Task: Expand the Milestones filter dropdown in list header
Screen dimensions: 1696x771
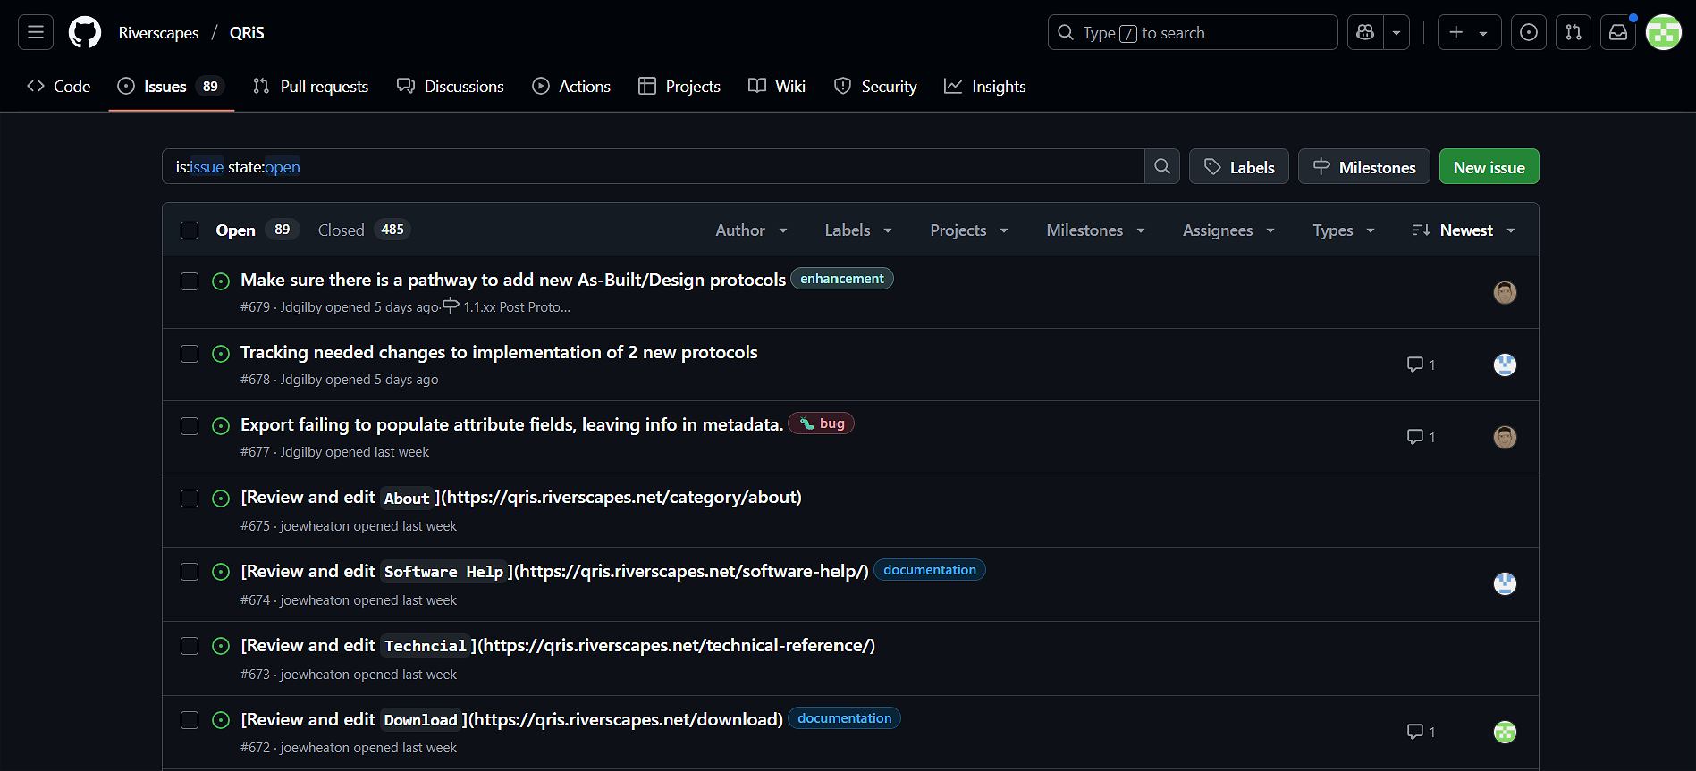Action: click(1095, 230)
